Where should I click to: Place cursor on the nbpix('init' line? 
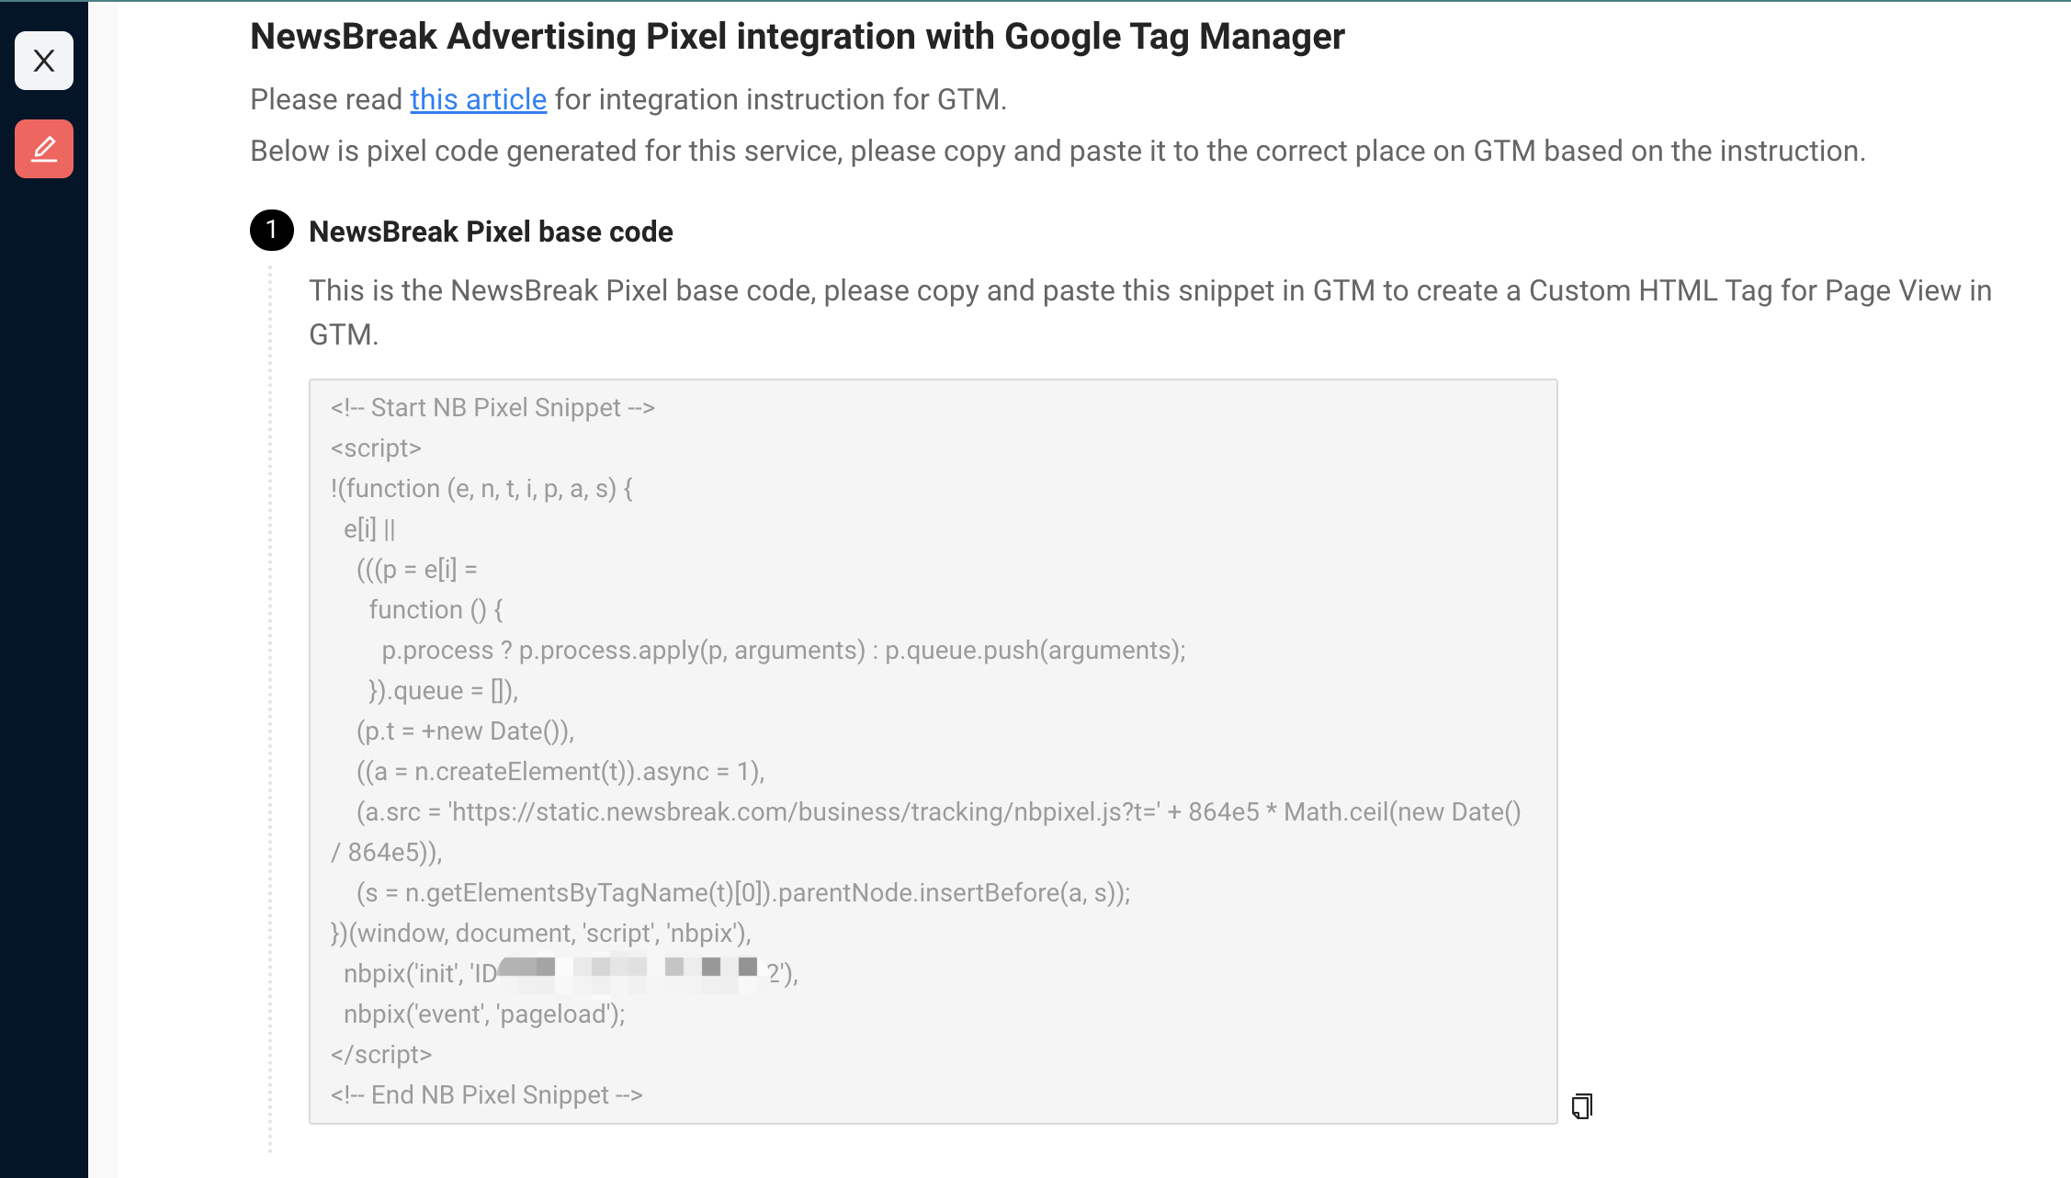420,974
